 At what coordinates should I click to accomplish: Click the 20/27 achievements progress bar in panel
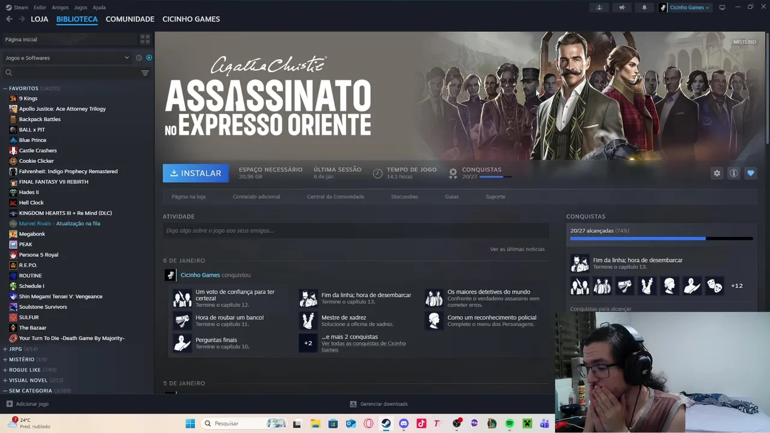[661, 239]
